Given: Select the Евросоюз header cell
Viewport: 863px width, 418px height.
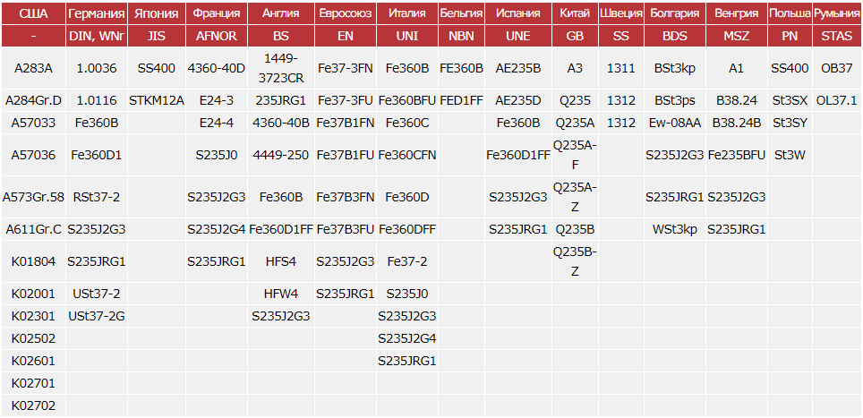Looking at the screenshot, I should (346, 13).
